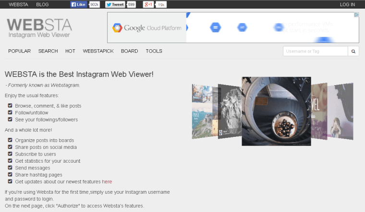The width and height of the screenshot is (365, 212).
Task: Open the BLOG link in top bar
Action: (x=42, y=4)
